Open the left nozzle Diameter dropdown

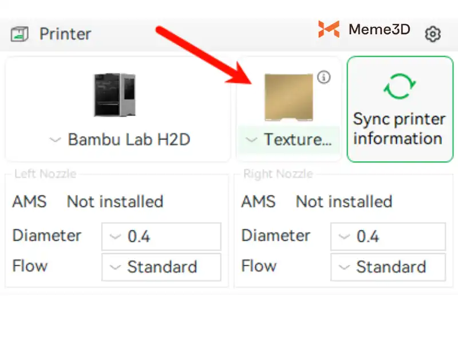(161, 237)
